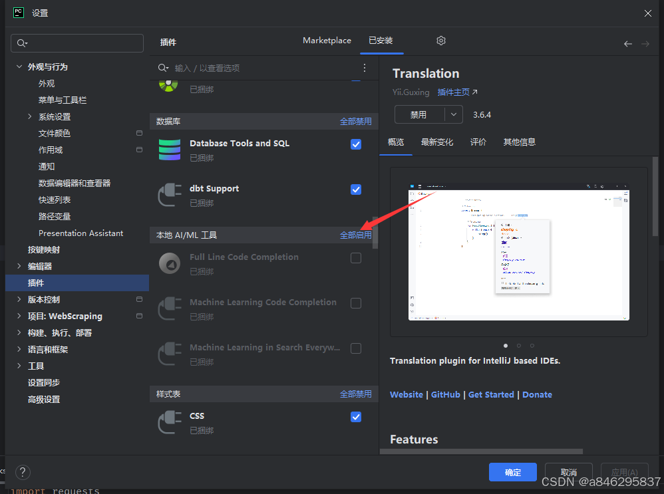The image size is (664, 494).
Task: Click 全部启用 for 本地 AI/ML 工具
Action: tap(356, 235)
